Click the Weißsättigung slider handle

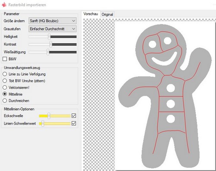pyautogui.click(x=48, y=52)
